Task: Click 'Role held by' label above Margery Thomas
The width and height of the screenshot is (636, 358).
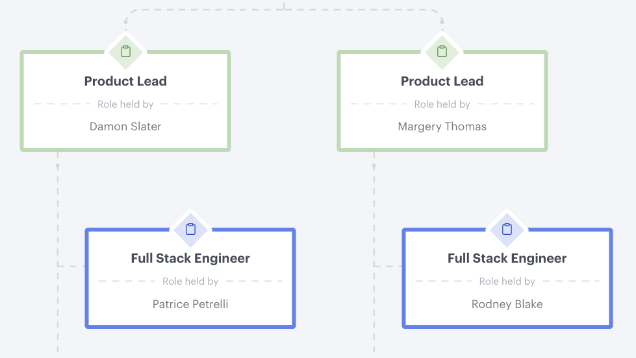Action: (442, 104)
